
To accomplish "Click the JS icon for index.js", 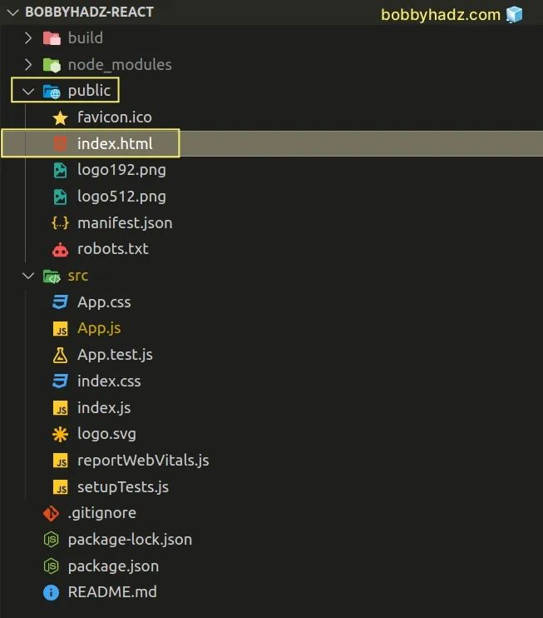I will [x=60, y=408].
